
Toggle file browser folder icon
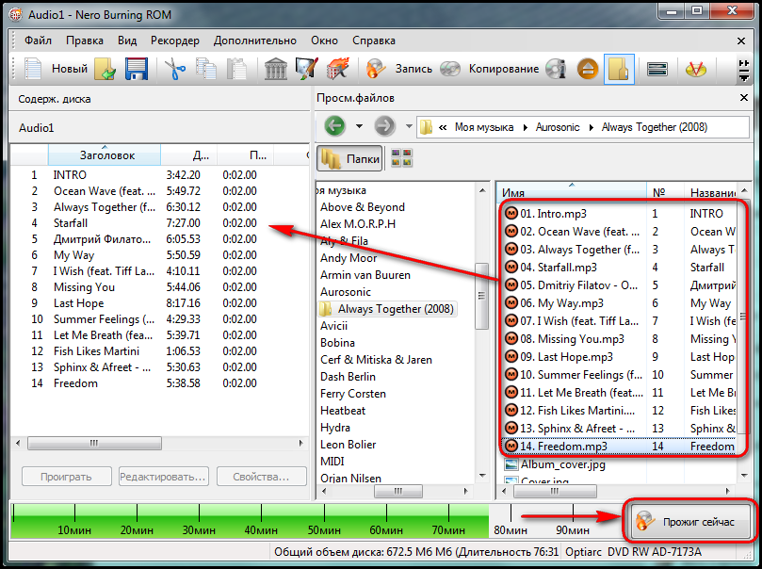619,69
